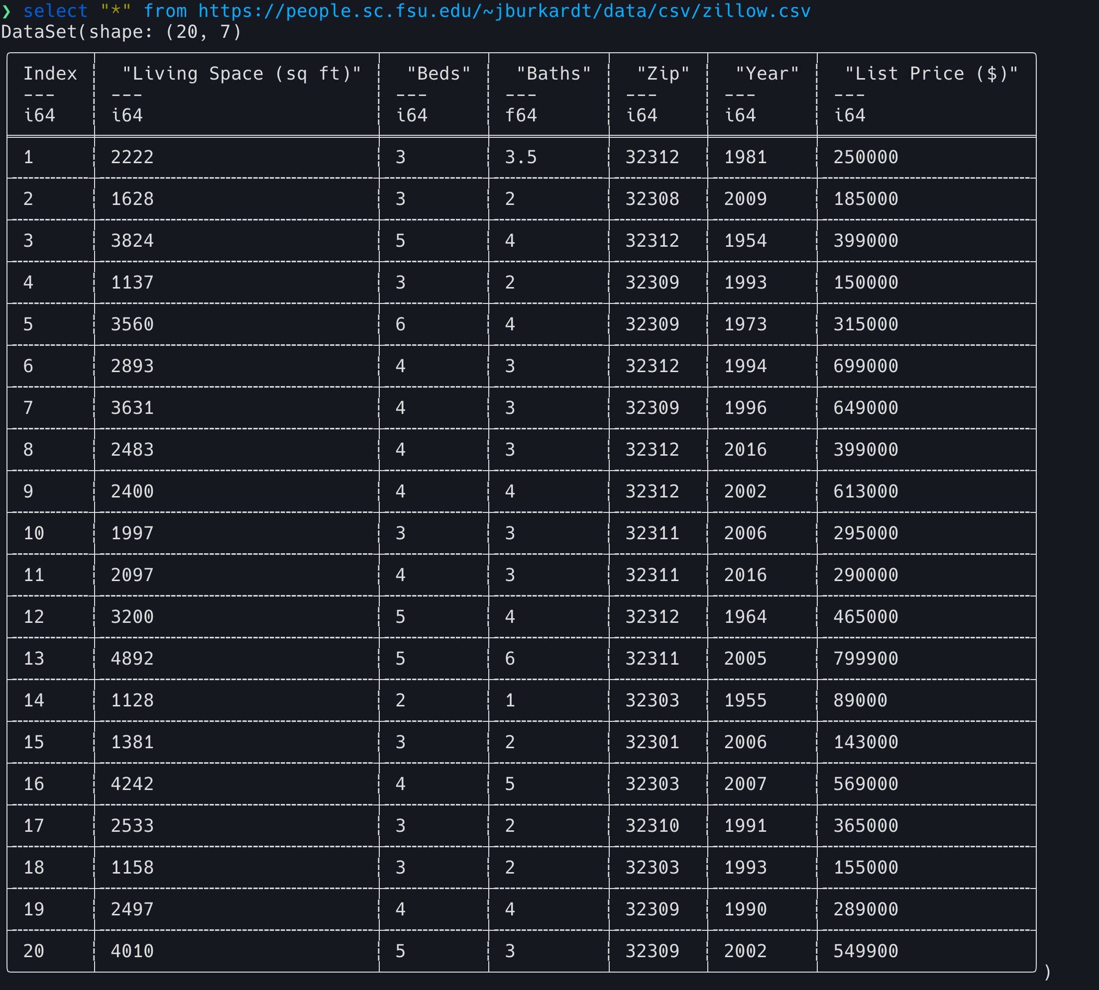
Task: Click the zip value 32301
Action: [652, 742]
